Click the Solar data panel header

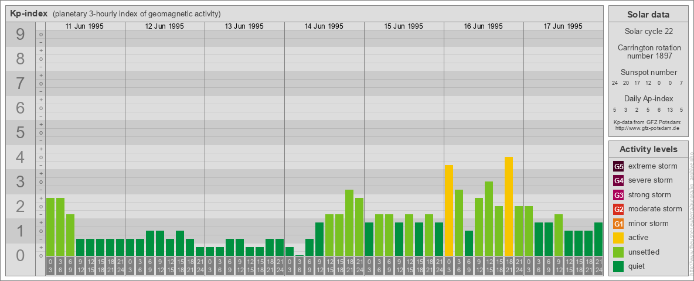[648, 15]
